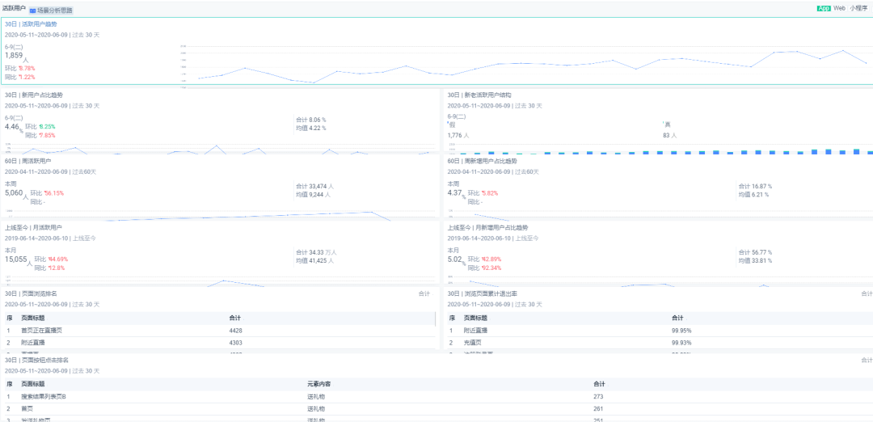Image resolution: width=873 pixels, height=422 pixels.
Task: Open the 60日 | 周活跃用户 card title
Action: click(x=27, y=161)
